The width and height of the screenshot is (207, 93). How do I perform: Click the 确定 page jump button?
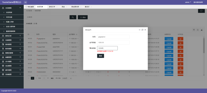click(x=52, y=78)
